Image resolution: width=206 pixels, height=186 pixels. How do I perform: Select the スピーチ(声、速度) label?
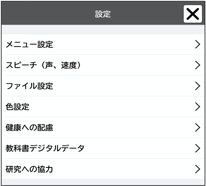coord(43,65)
